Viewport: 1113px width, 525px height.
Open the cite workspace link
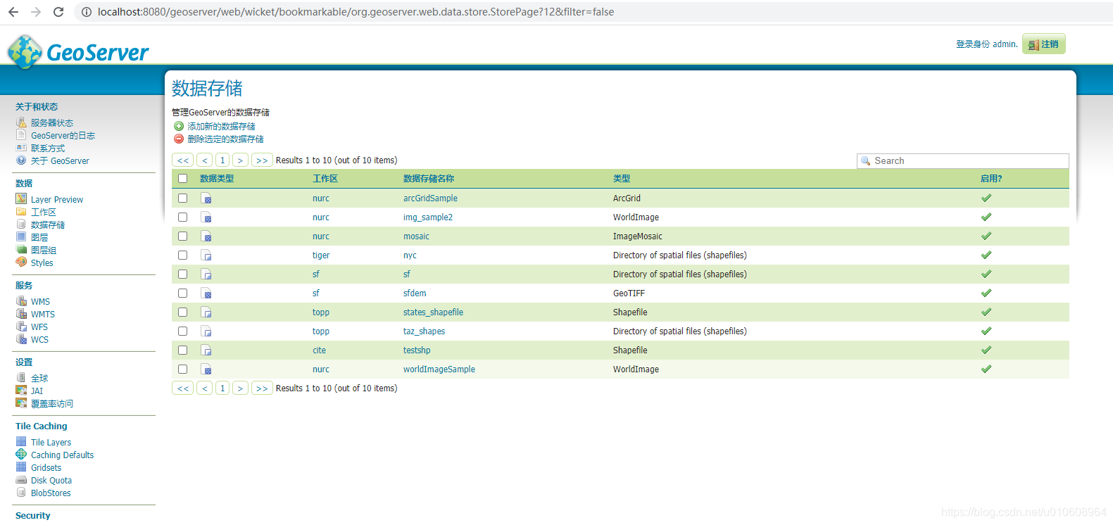point(320,350)
